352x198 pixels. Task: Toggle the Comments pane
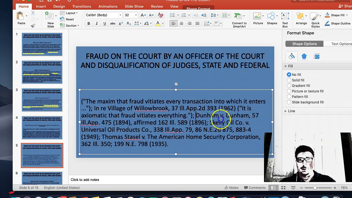click(255, 188)
